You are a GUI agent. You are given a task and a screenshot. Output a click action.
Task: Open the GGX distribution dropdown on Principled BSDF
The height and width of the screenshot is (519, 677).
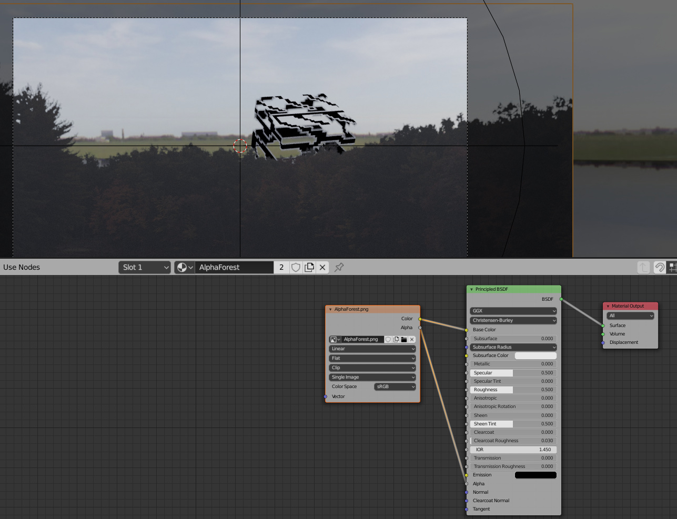click(x=513, y=311)
